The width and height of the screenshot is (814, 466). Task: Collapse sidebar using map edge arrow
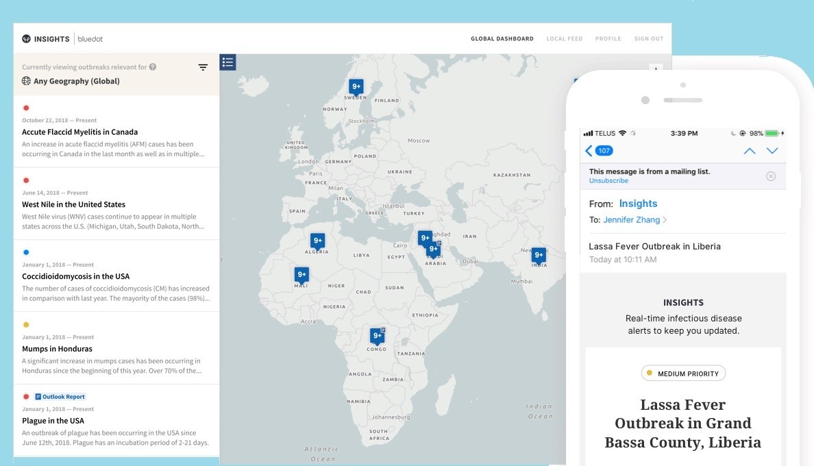[222, 260]
